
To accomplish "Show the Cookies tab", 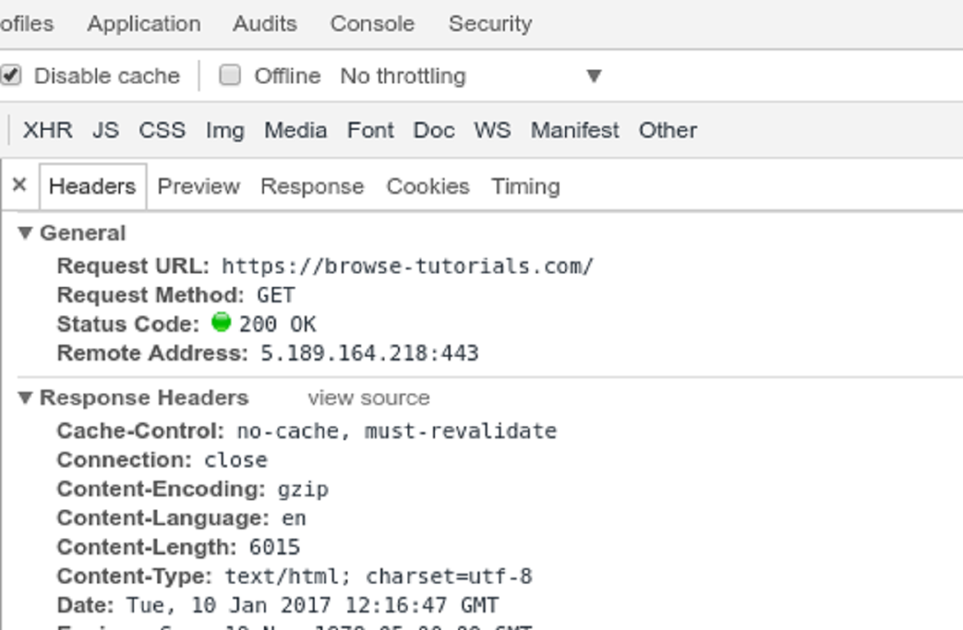I will coord(428,186).
